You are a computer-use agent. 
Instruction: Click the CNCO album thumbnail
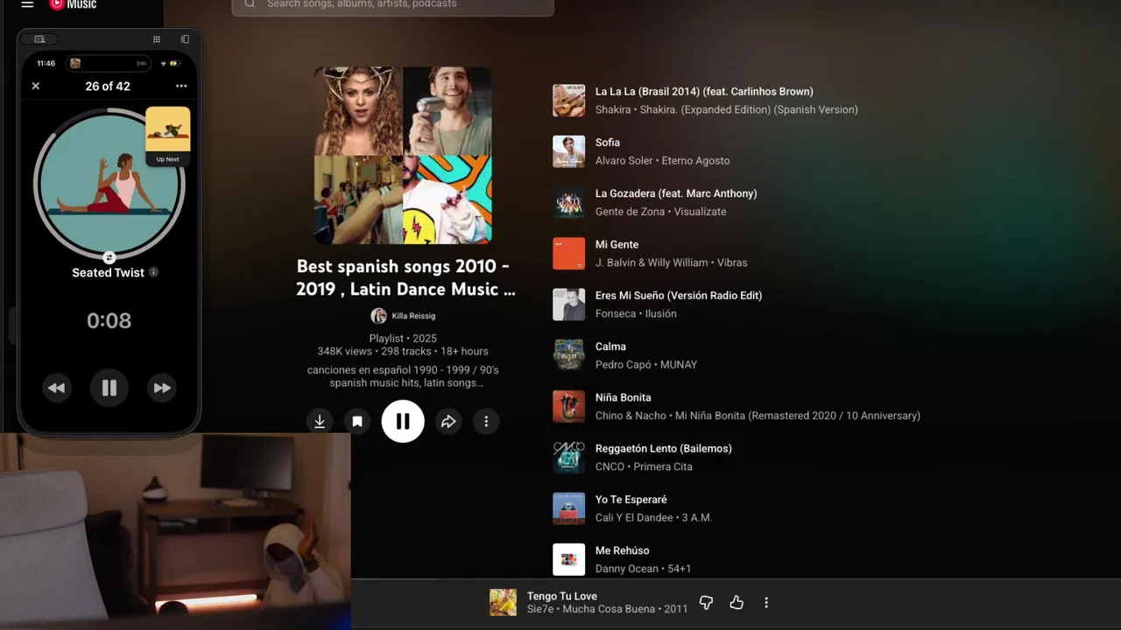[x=569, y=458]
